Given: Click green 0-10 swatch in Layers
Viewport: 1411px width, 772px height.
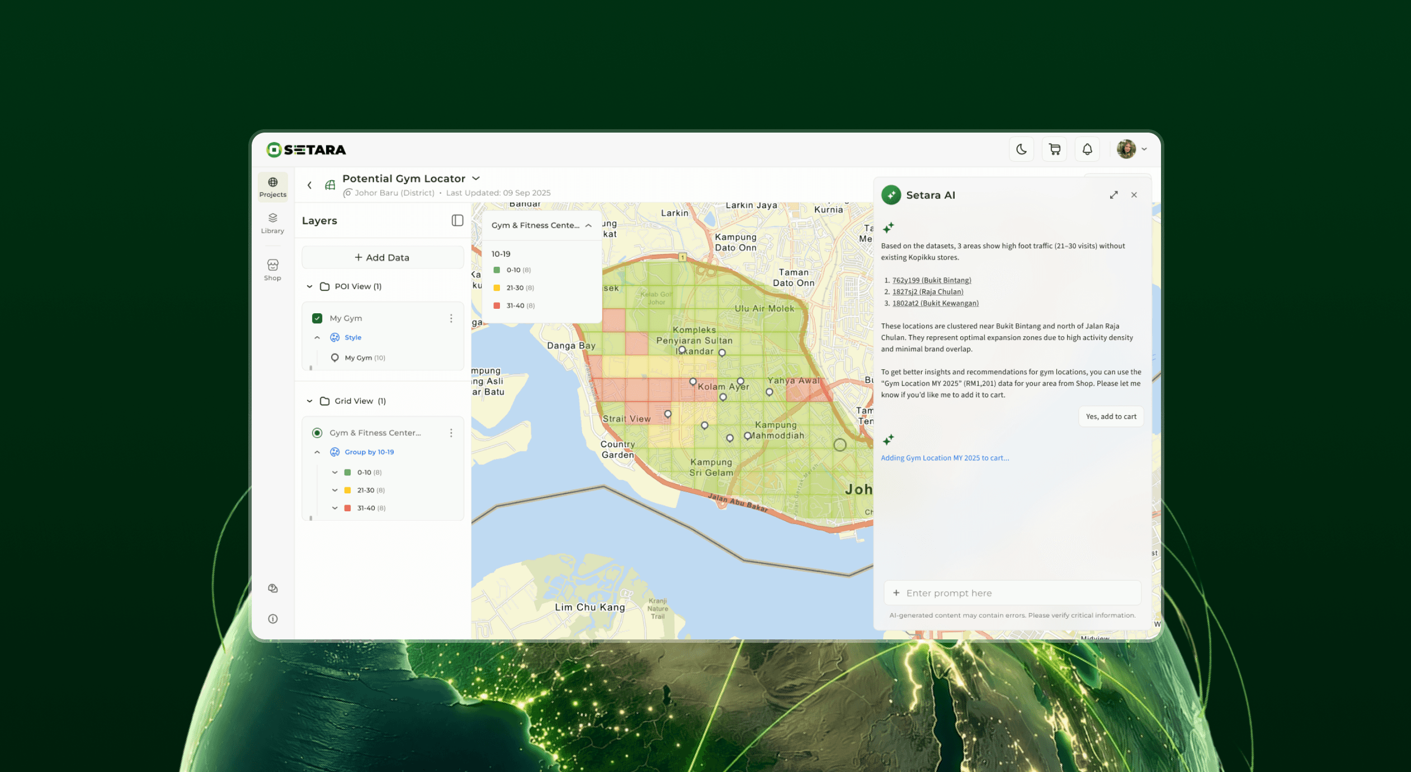Looking at the screenshot, I should tap(347, 472).
